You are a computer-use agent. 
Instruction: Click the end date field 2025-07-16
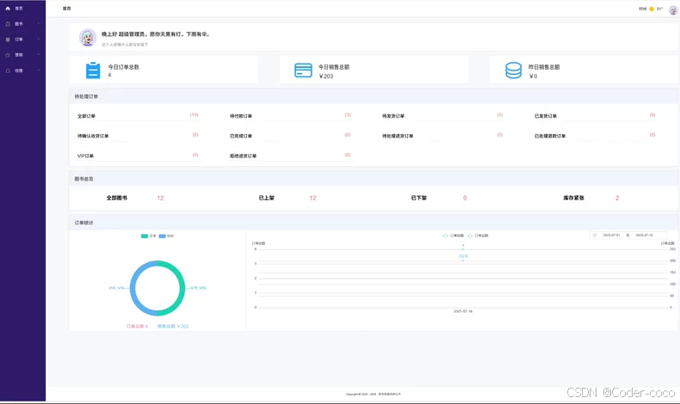coord(644,236)
